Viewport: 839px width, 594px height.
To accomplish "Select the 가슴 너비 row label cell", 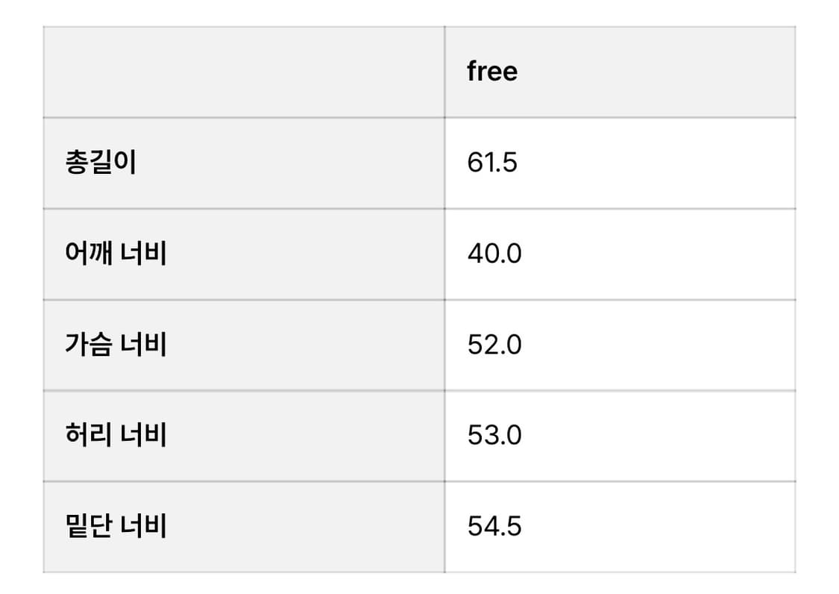I will [116, 345].
